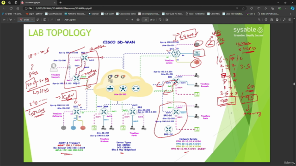Open the CISCO NSO bookmark
Viewport: 296px width, 166px height.
214,14
